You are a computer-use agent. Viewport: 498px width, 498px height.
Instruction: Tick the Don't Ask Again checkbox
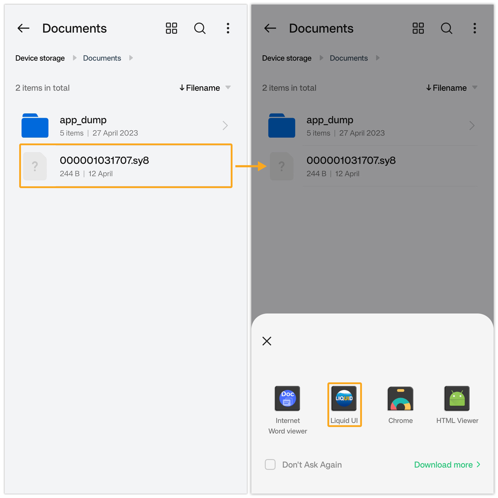(270, 464)
